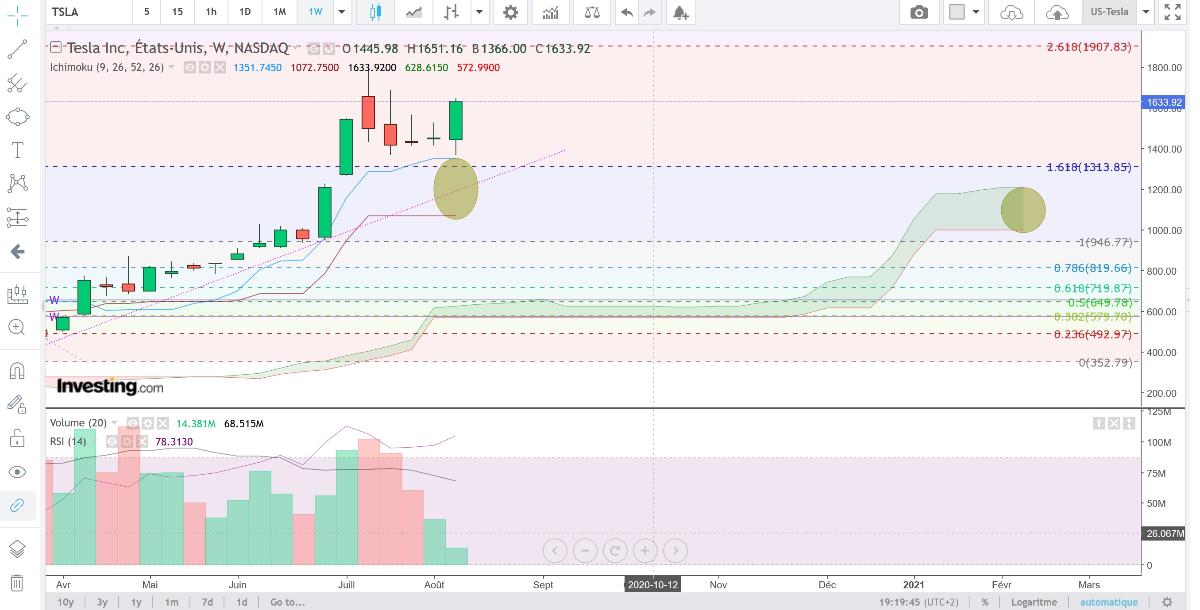Viewport: 1200px width, 610px height.
Task: Take a chart snapshot with camera icon
Action: [918, 12]
